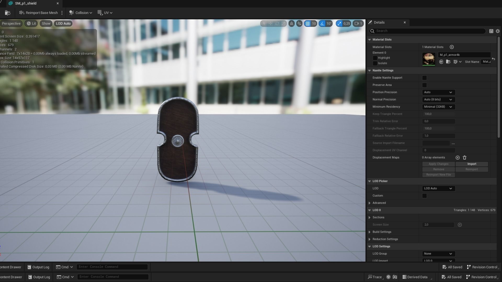Add a new material slot

point(452,47)
